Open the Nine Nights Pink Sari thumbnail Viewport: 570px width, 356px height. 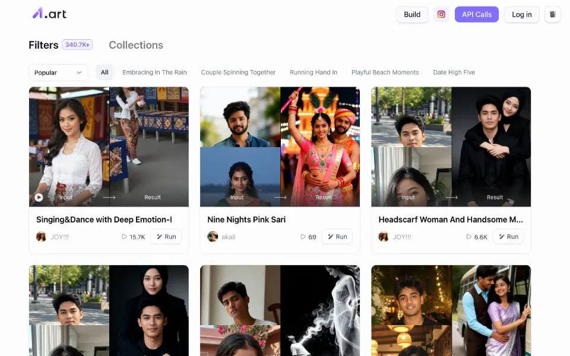click(280, 147)
